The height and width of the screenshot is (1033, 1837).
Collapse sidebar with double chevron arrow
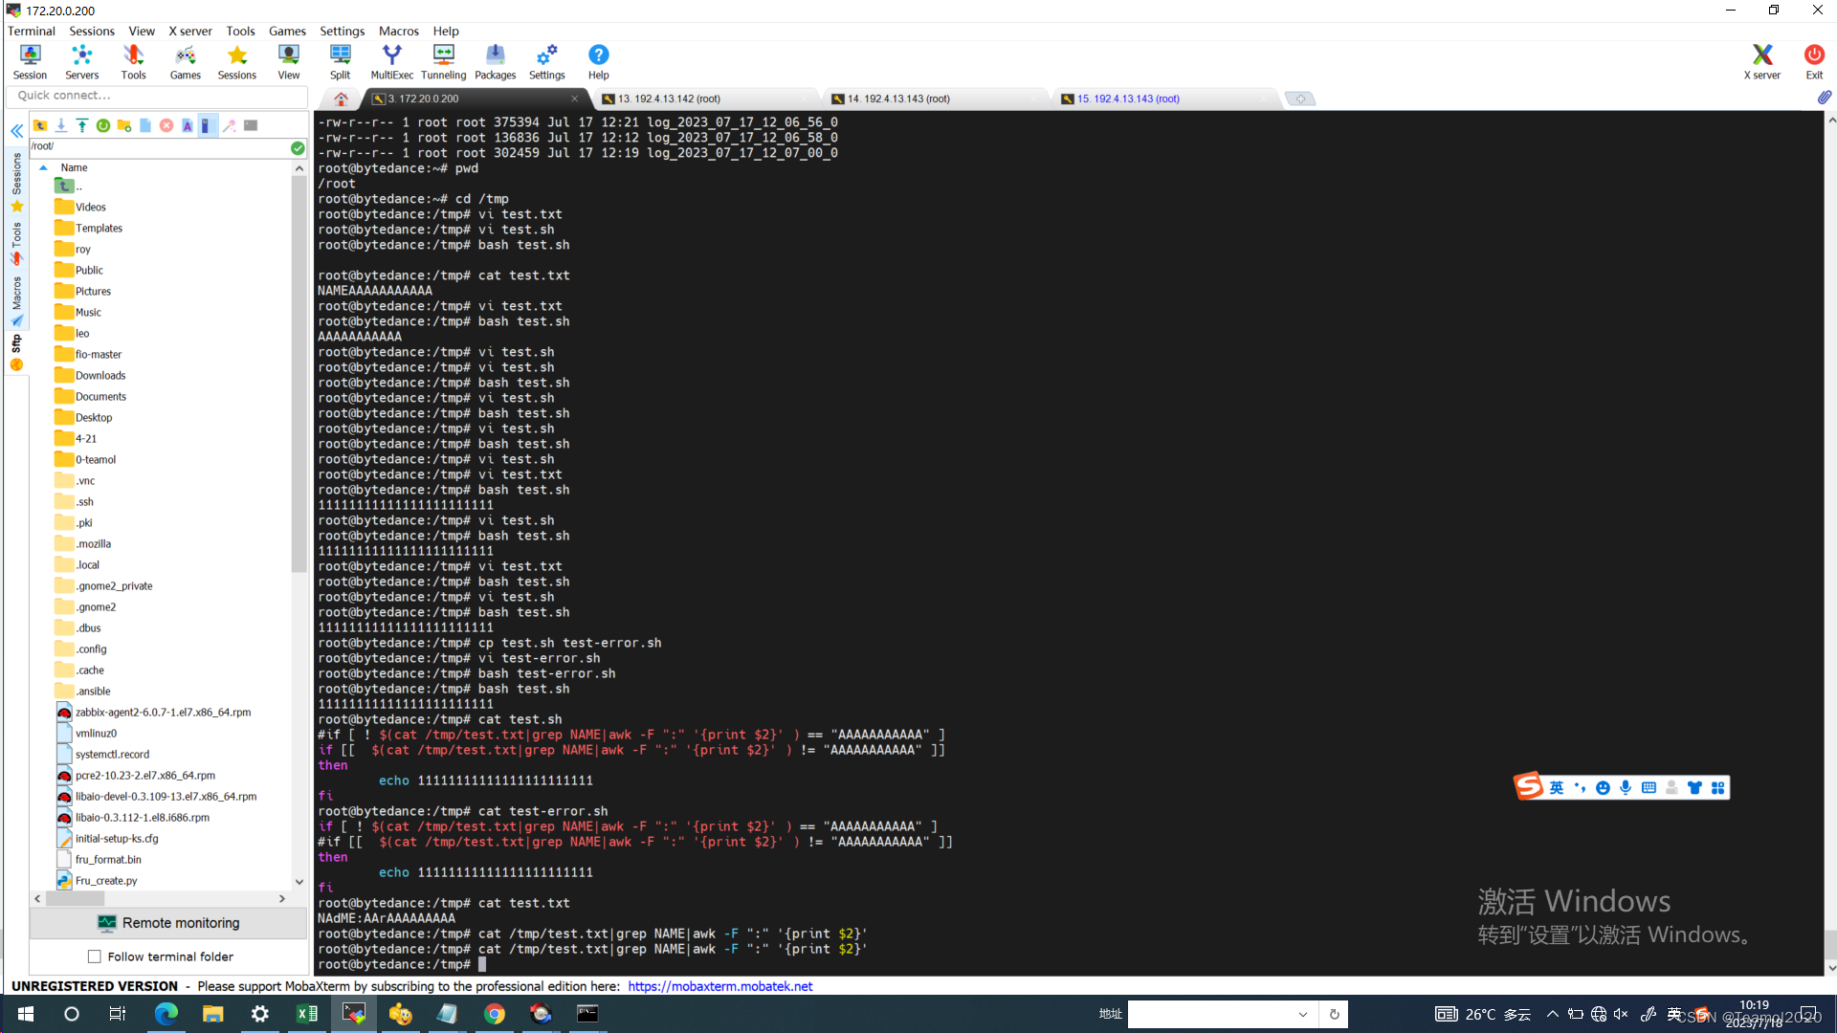(x=16, y=131)
